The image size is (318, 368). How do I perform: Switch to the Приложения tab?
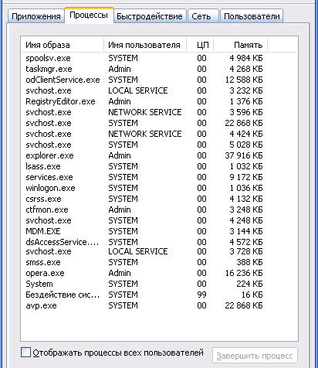(x=36, y=16)
